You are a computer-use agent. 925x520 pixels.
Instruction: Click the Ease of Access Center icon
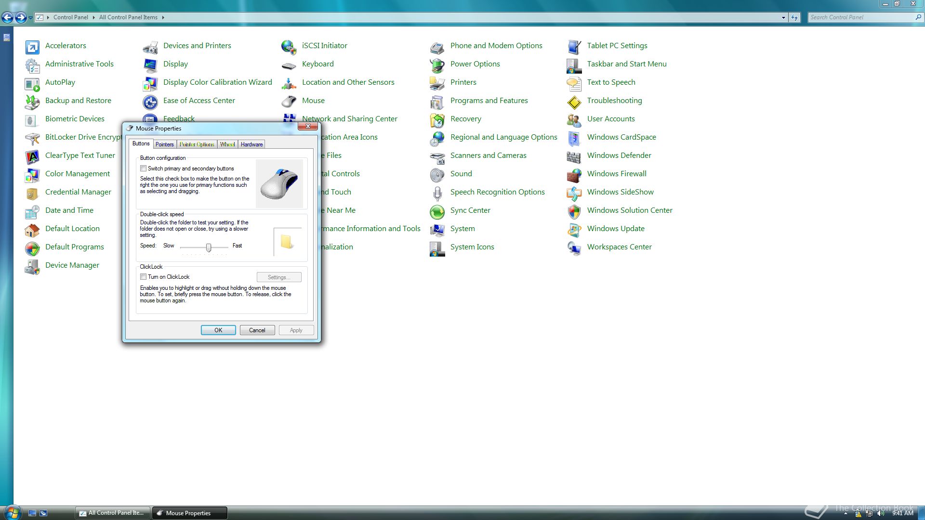click(150, 102)
